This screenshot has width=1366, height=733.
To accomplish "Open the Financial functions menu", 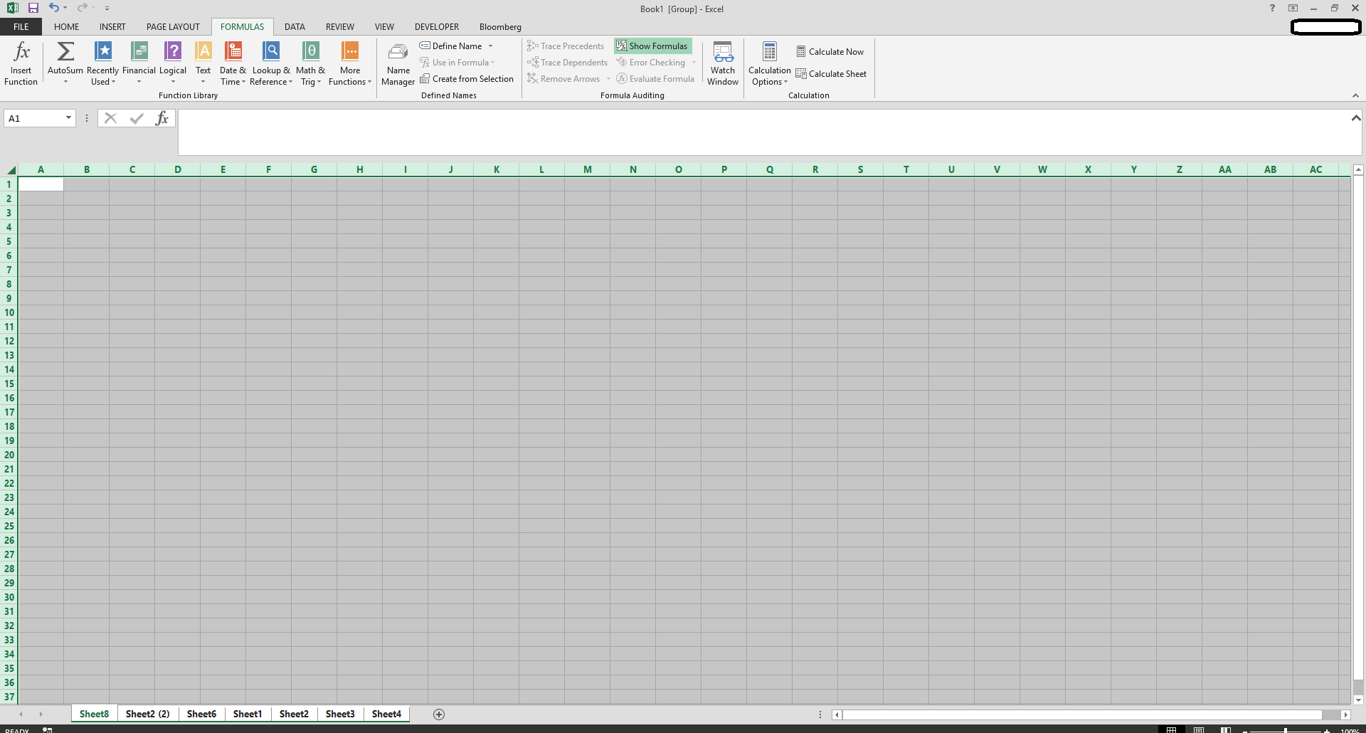I will (139, 63).
